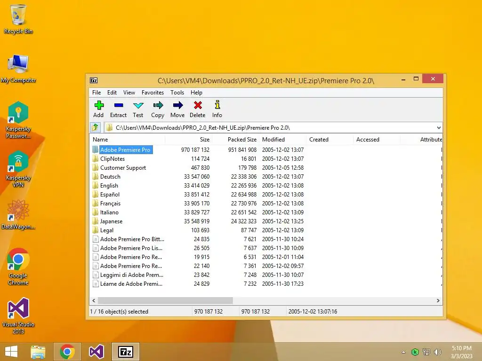Open File Explorer from taskbar

coord(38,352)
